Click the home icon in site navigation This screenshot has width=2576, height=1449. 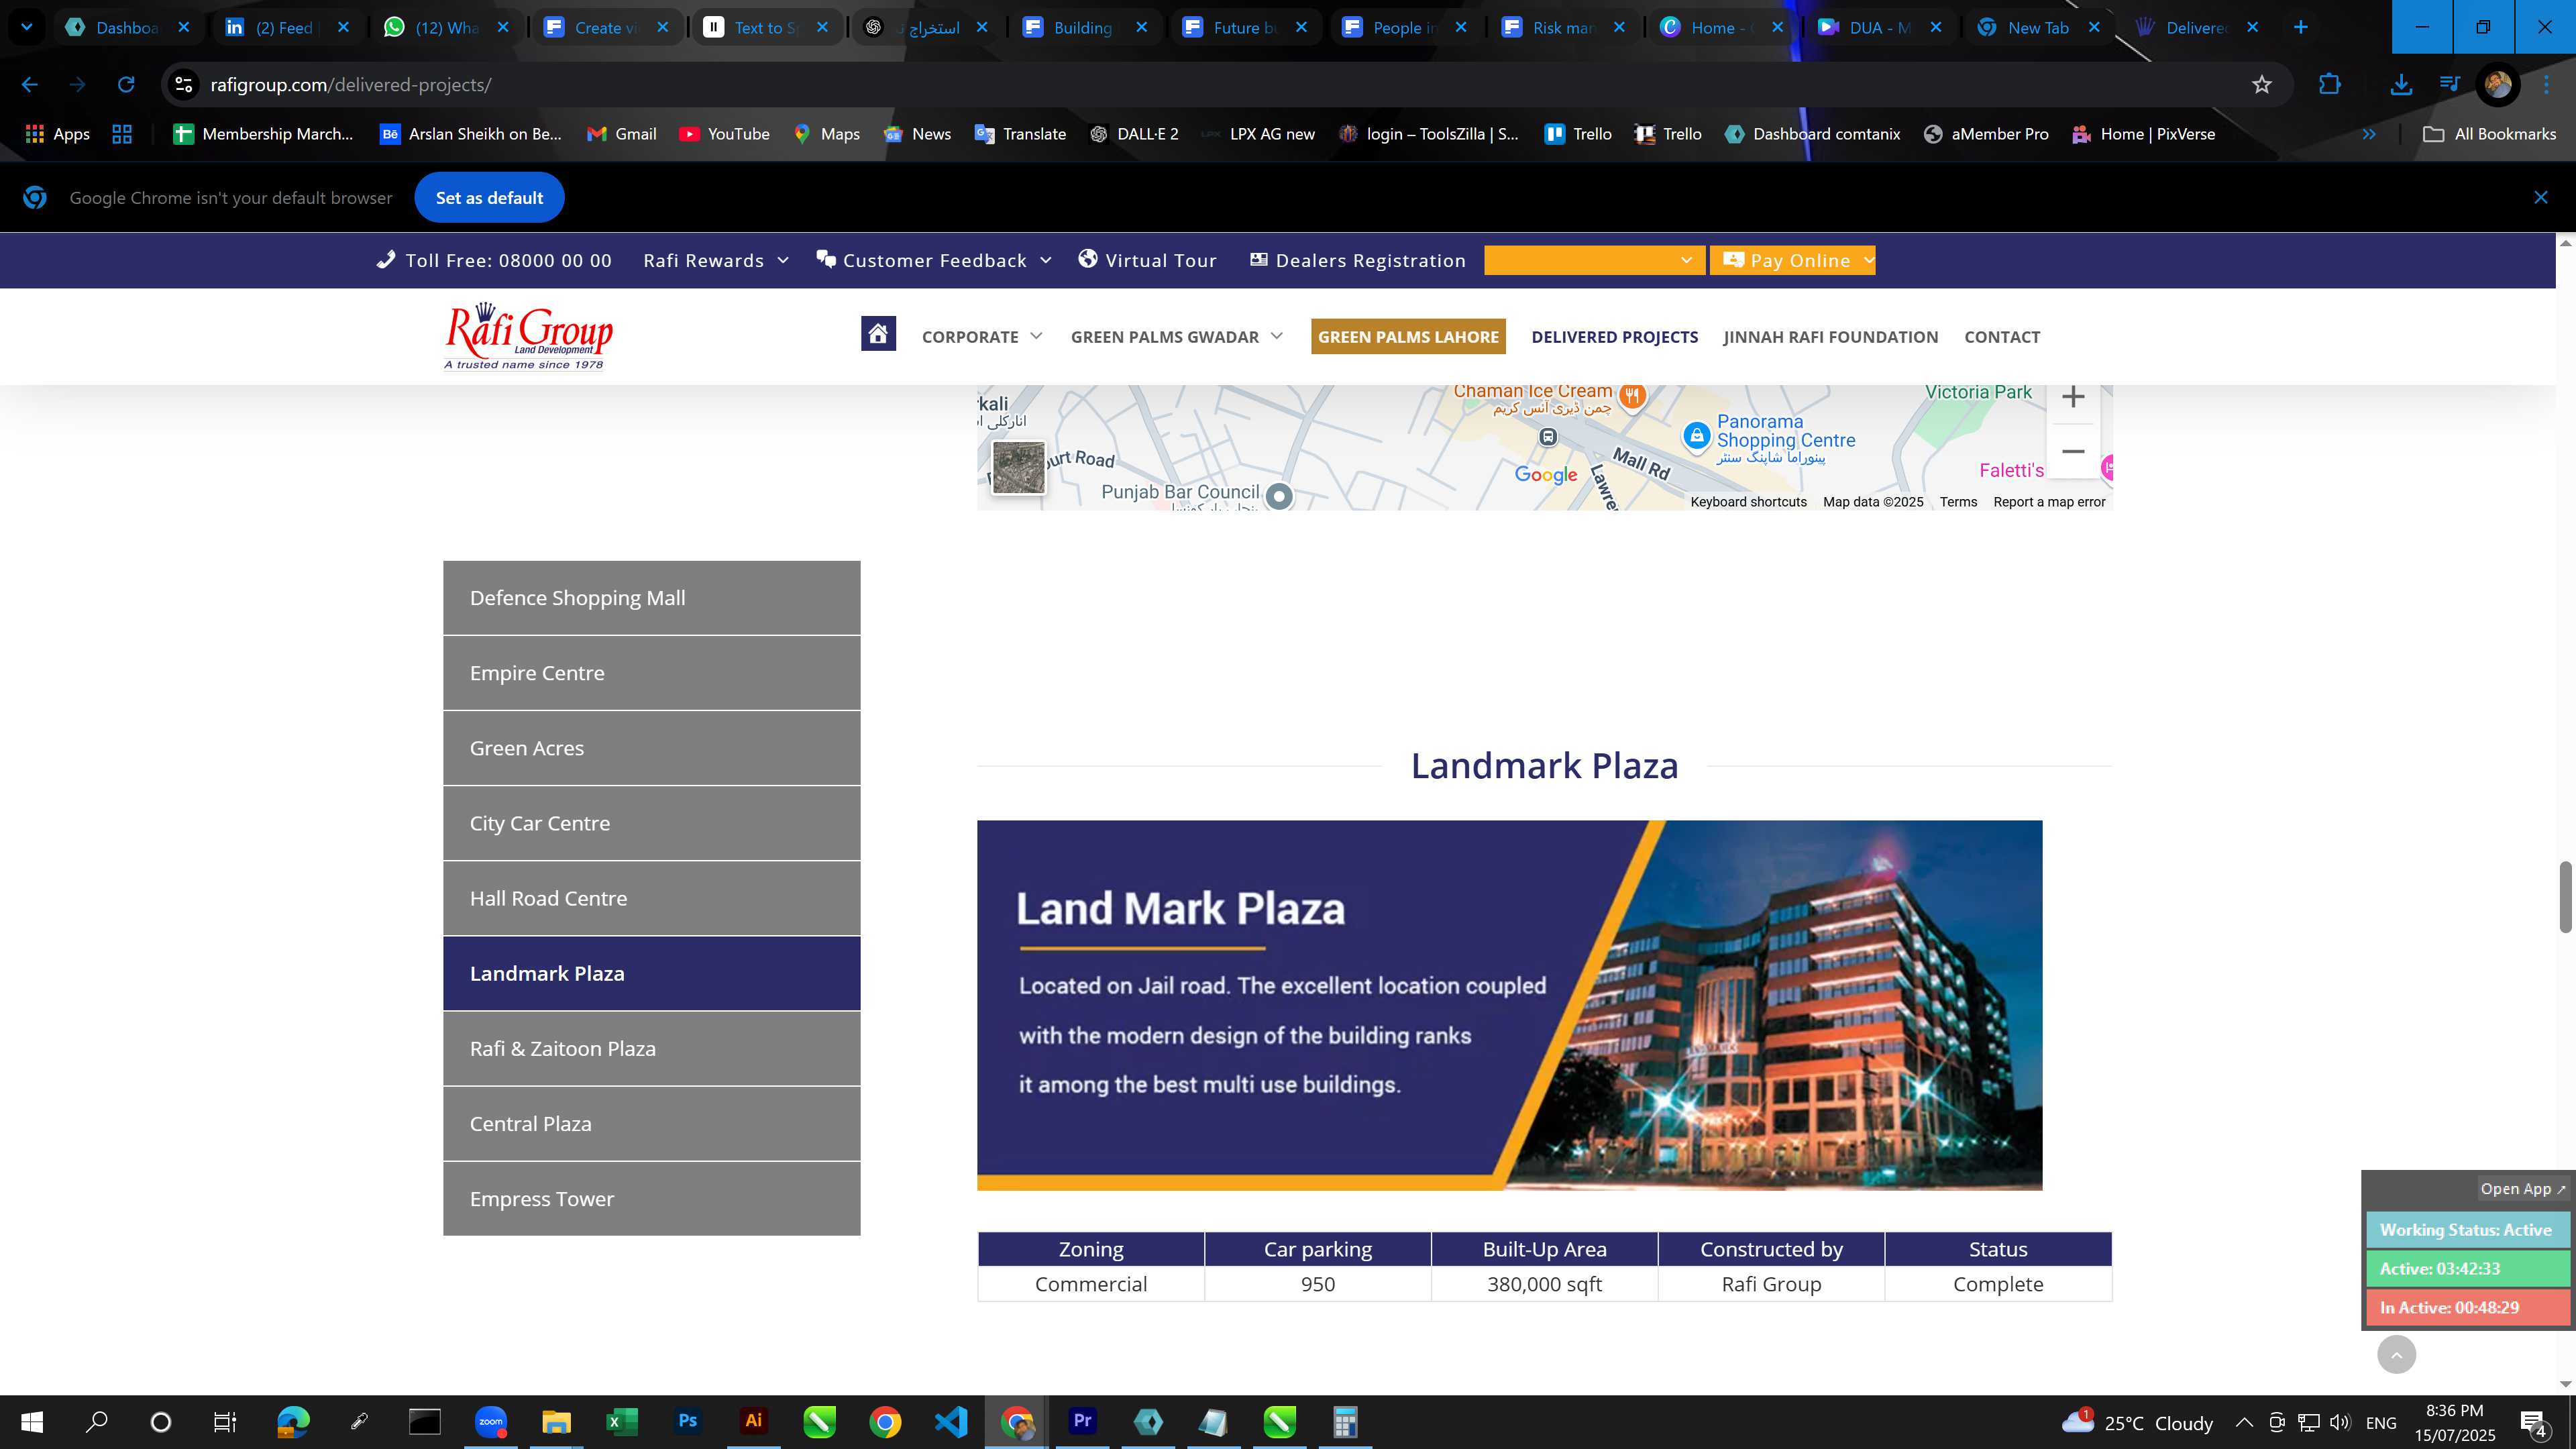pos(878,334)
